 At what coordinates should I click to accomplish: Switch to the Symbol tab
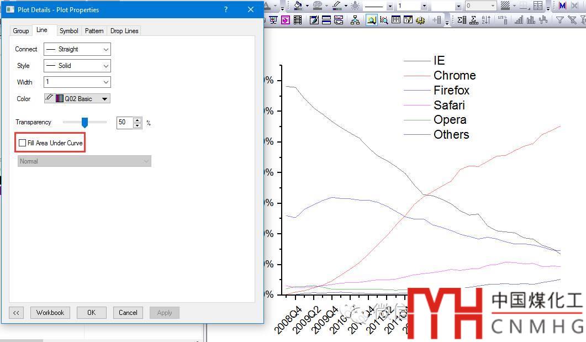69,31
